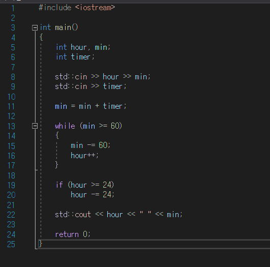
Task: Click 'int timer;' declaration line
Action: 75,57
